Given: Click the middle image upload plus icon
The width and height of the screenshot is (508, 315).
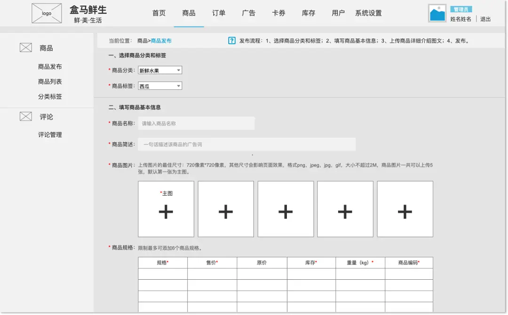Looking at the screenshot, I should pyautogui.click(x=285, y=212).
